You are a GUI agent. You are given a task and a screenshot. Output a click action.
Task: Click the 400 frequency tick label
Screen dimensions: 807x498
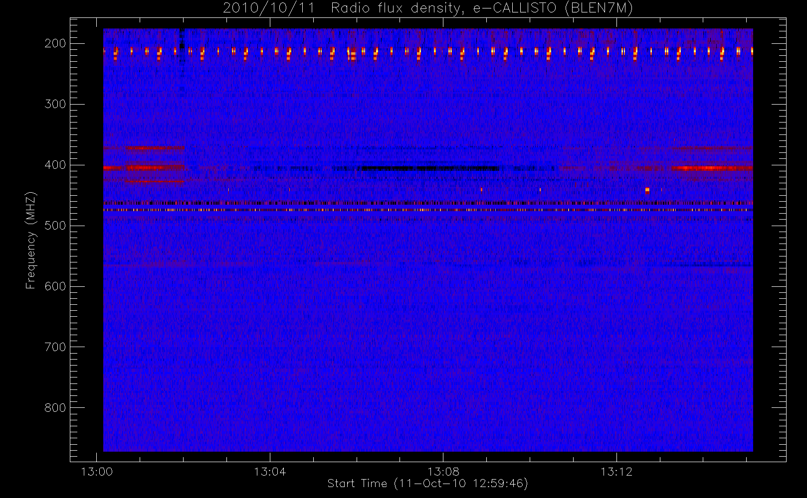[55, 165]
